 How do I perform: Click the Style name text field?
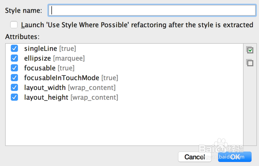point(152,10)
